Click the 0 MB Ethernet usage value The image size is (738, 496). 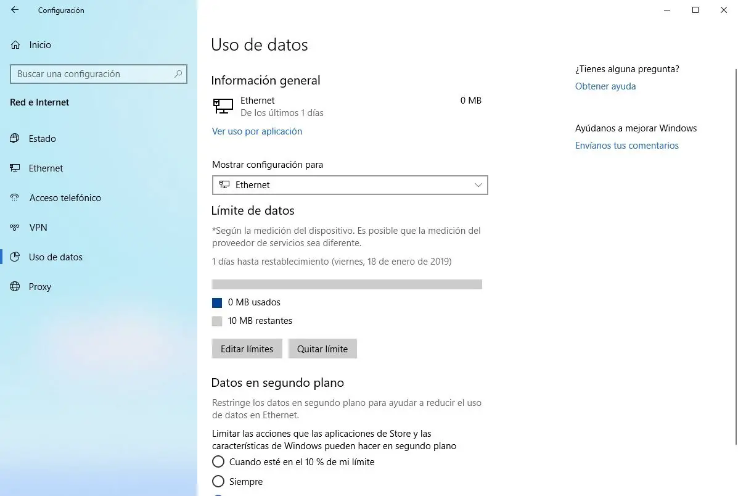pyautogui.click(x=470, y=101)
